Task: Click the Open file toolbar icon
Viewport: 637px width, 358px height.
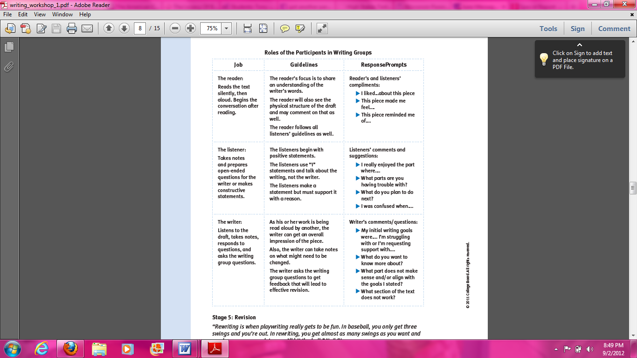Action: click(x=10, y=28)
